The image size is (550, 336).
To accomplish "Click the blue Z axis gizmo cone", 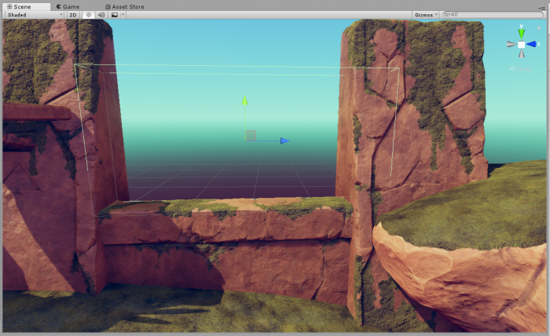I will click(532, 45).
